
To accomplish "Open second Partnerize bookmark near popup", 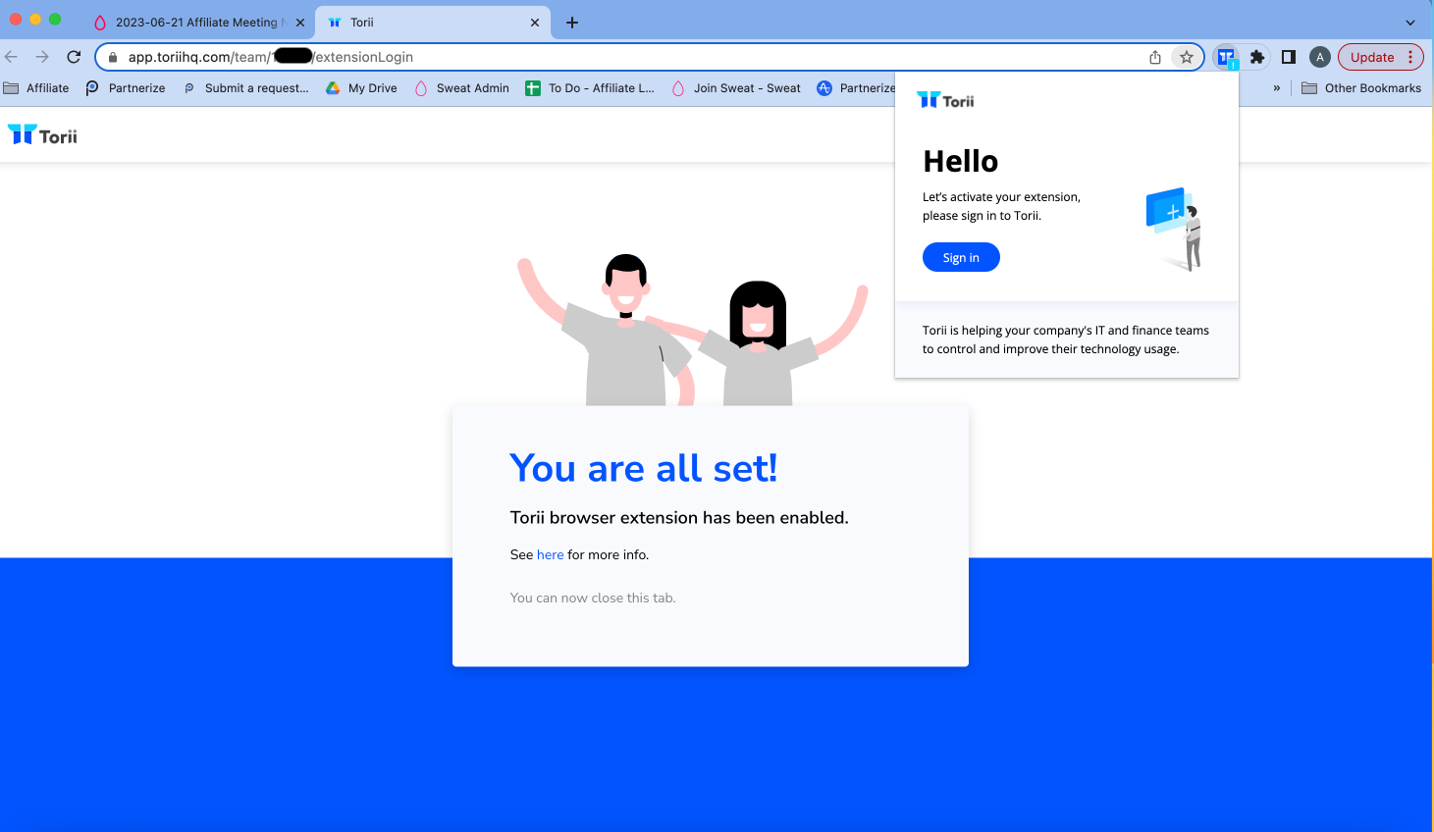I will [x=856, y=88].
